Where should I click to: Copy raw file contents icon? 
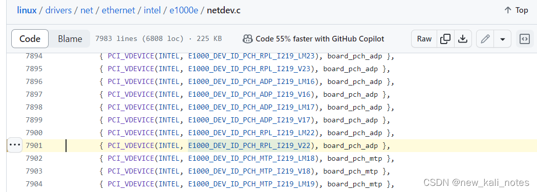[445, 39]
